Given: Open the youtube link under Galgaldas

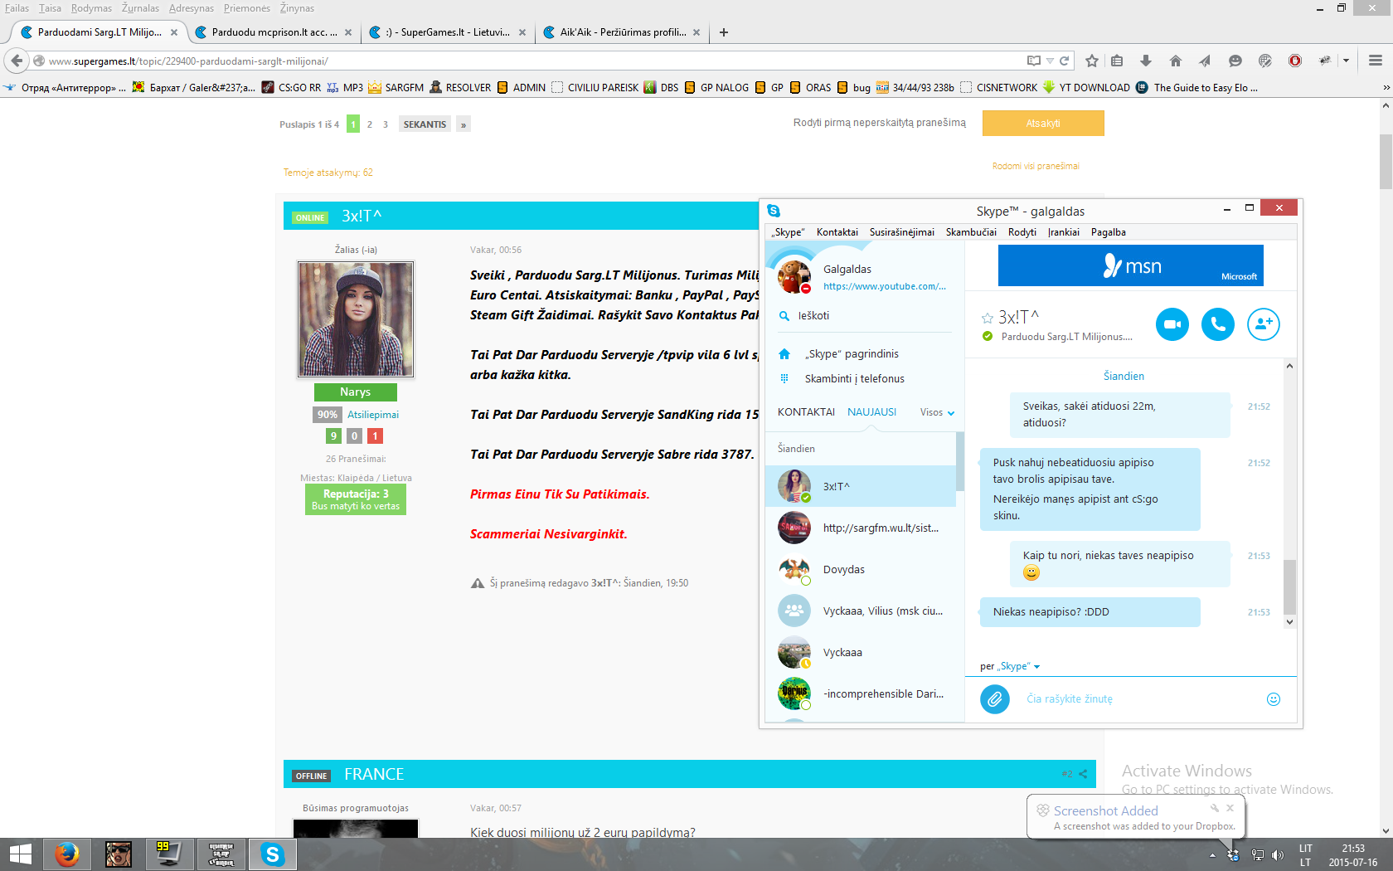Looking at the screenshot, I should pos(884,286).
